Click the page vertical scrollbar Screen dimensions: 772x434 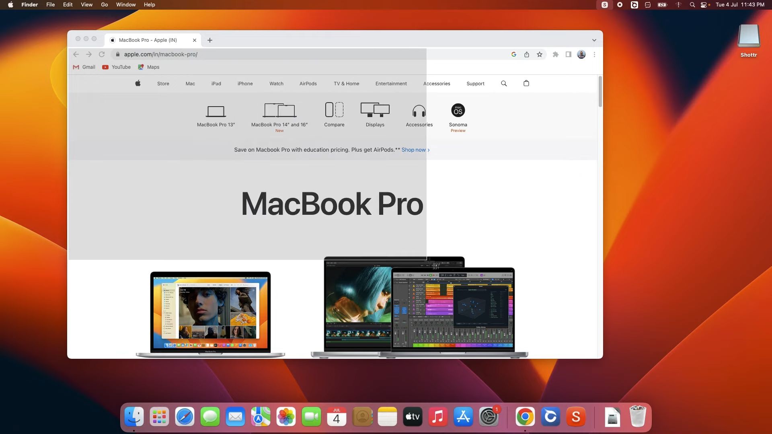point(600,91)
